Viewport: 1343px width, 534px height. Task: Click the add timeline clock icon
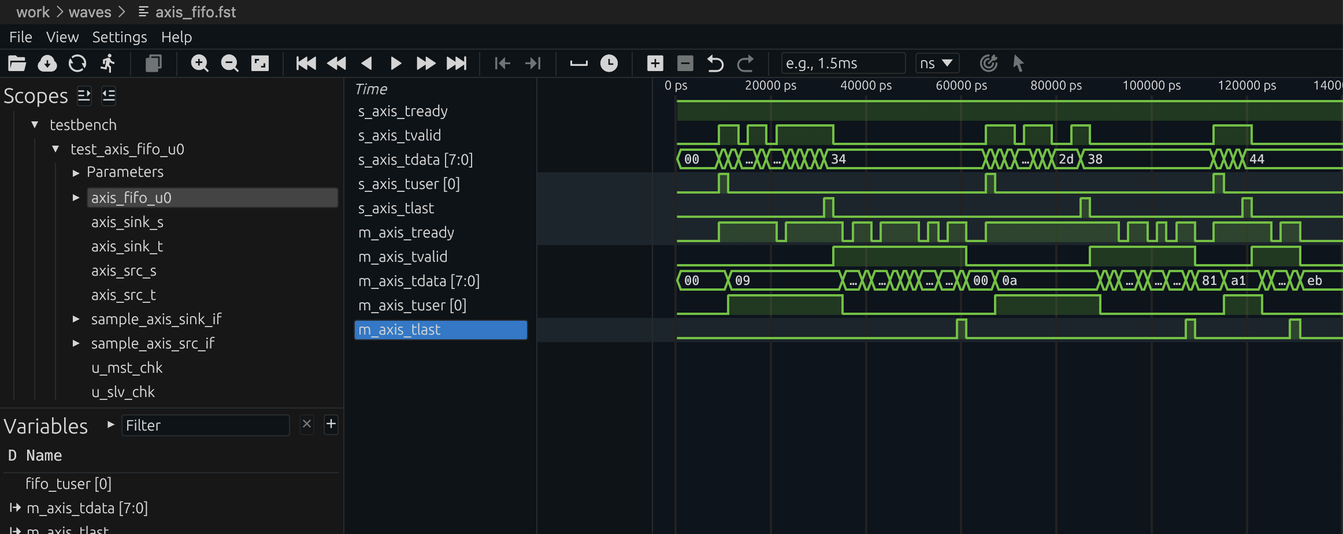point(609,63)
